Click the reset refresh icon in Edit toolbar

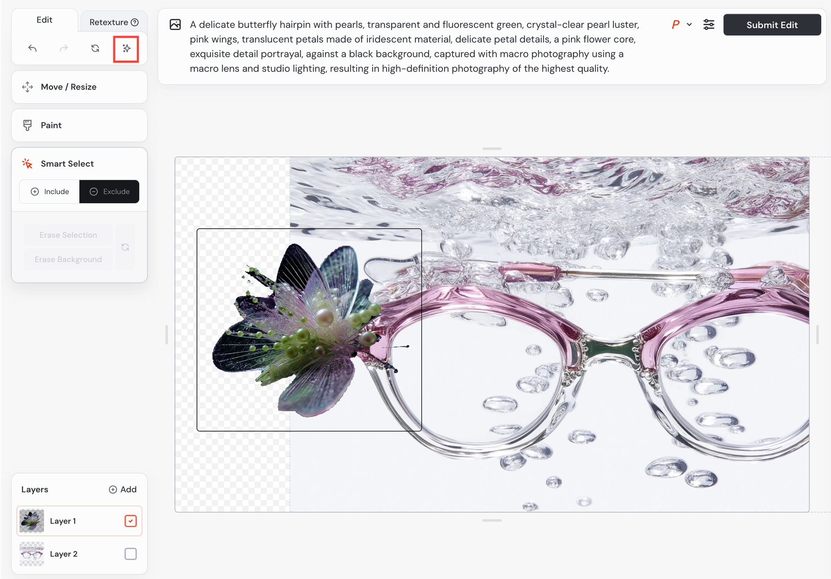coord(95,49)
